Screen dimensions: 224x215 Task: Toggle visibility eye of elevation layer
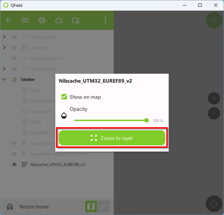tap(14, 48)
